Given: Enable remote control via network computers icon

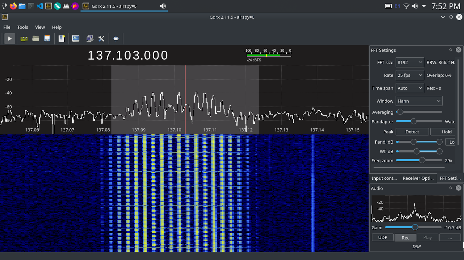Looking at the screenshot, I should click(x=90, y=39).
